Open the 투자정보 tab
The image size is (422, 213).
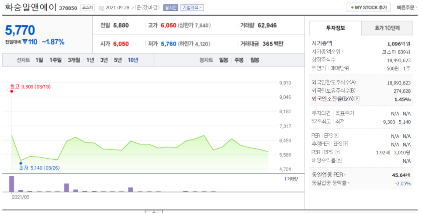336,28
